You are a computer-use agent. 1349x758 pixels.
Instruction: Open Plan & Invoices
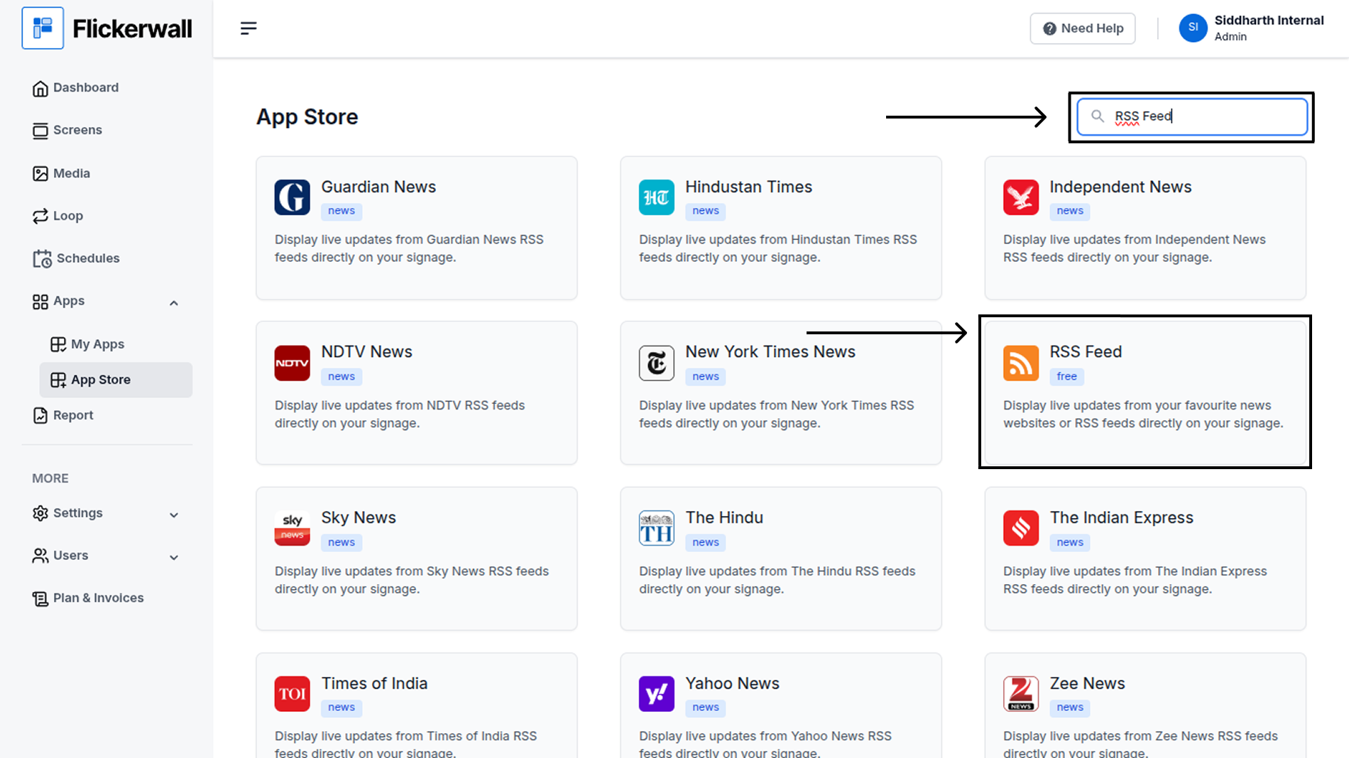(x=89, y=598)
